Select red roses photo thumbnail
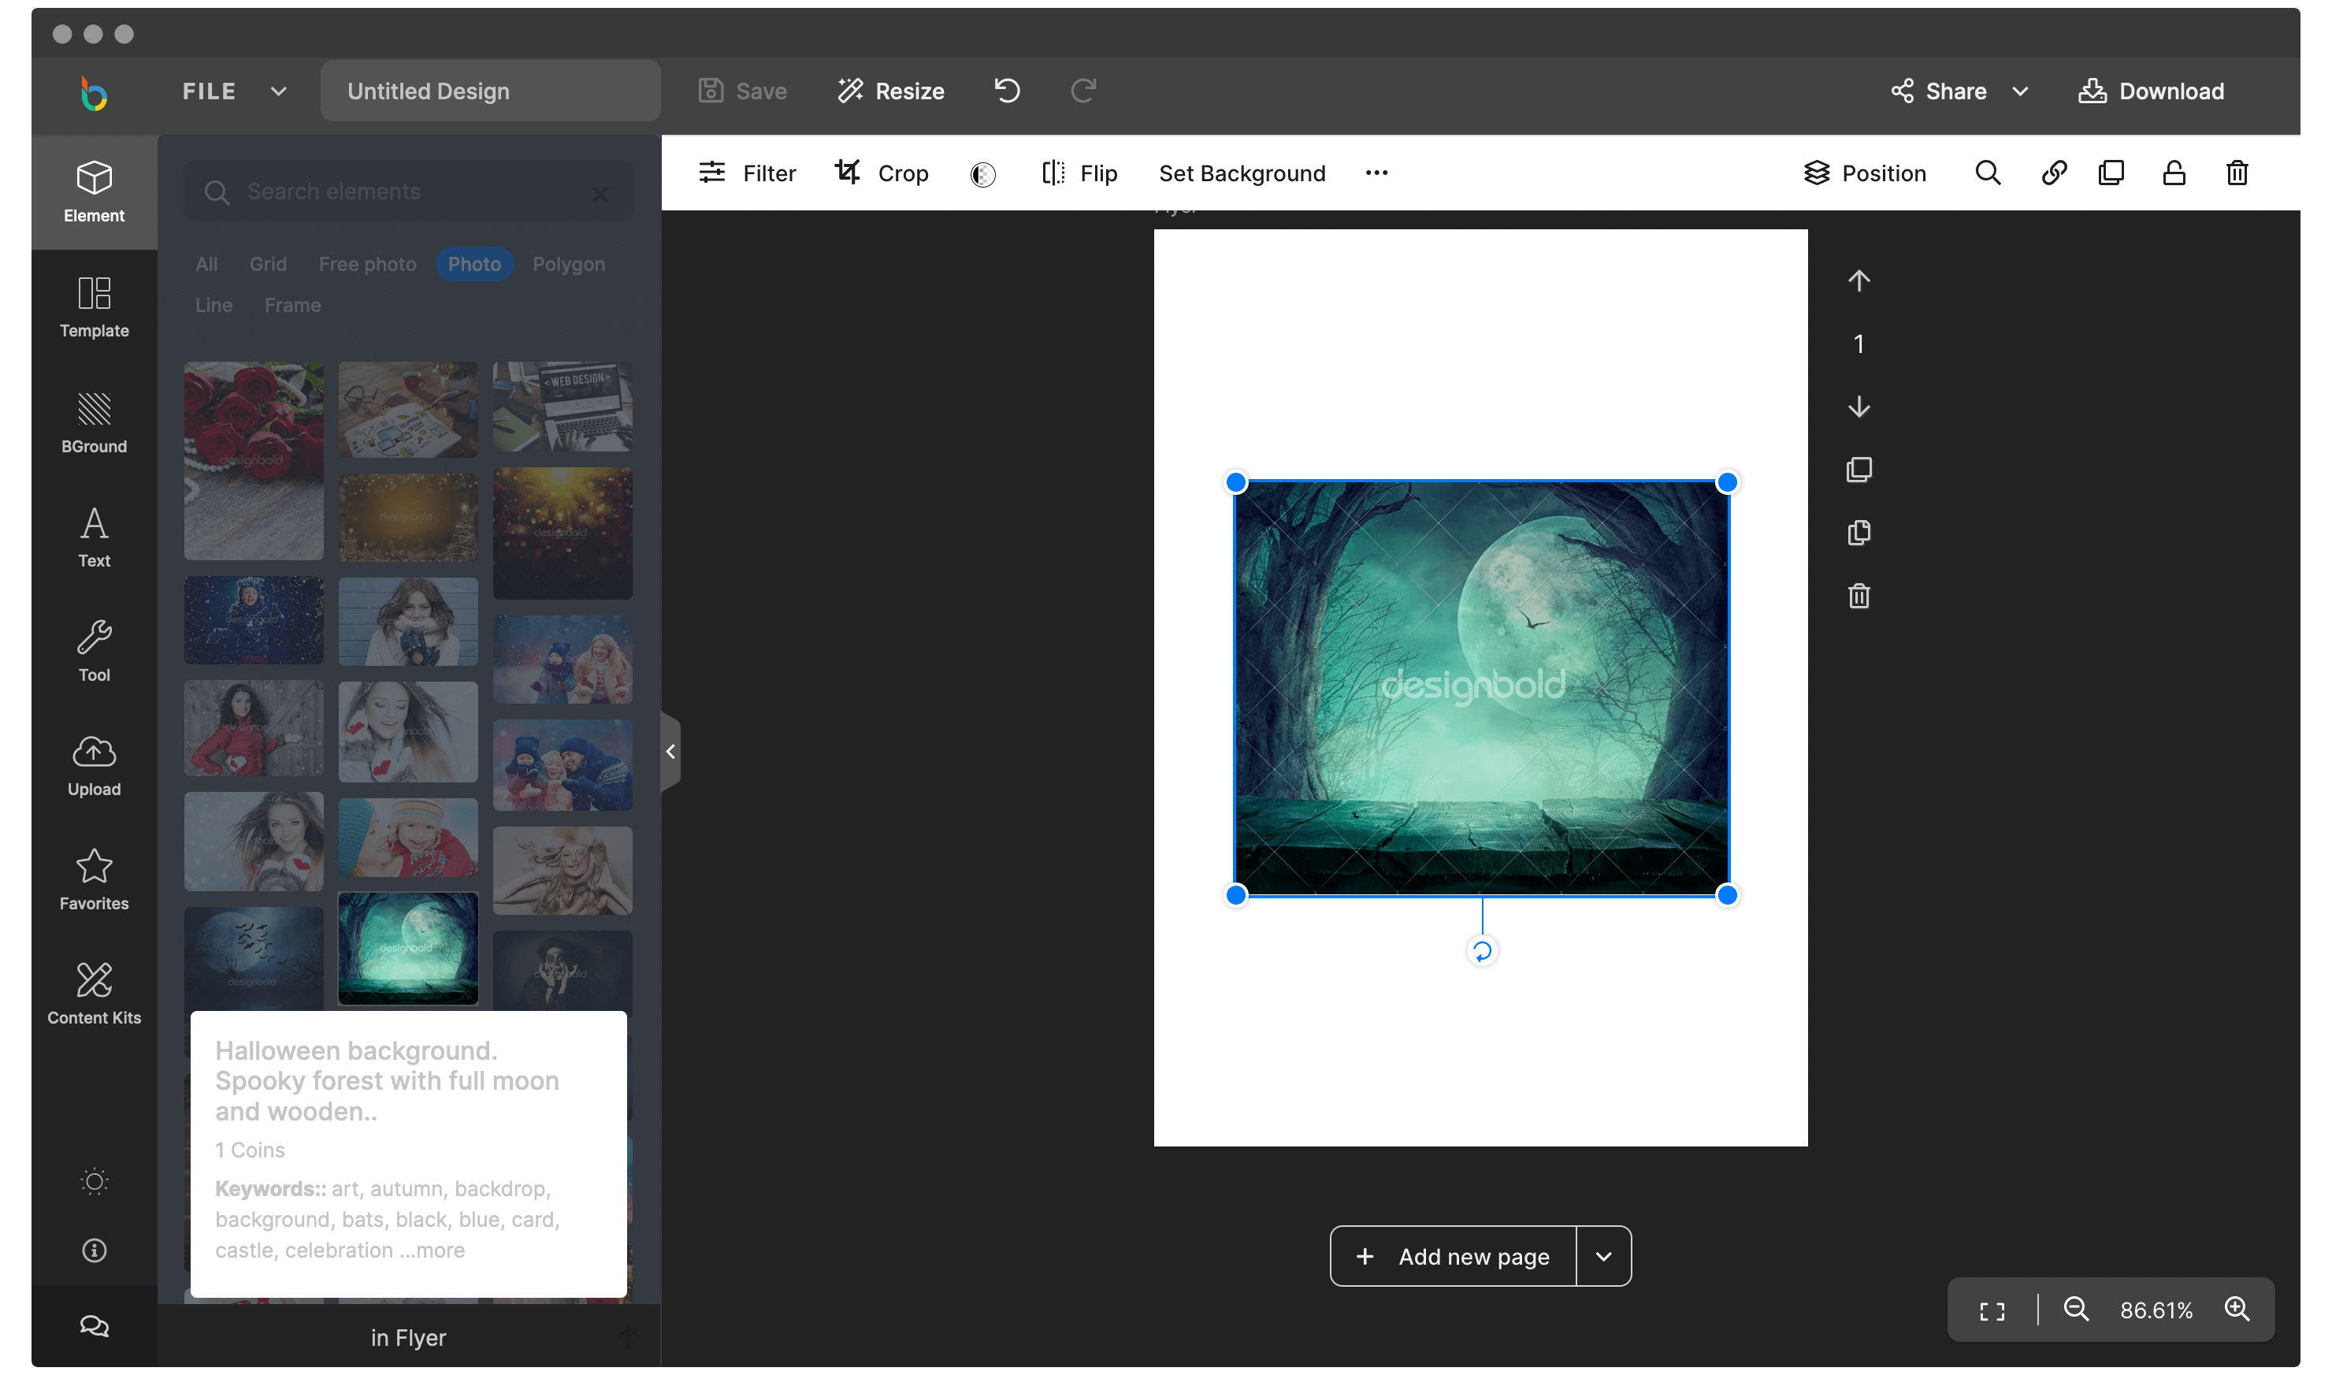The width and height of the screenshot is (2332, 1375). point(254,460)
